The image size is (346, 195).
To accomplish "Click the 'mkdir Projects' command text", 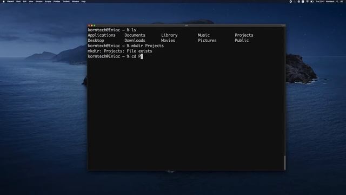I will [x=148, y=45].
